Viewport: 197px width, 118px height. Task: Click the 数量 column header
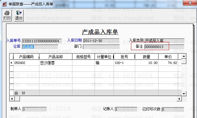click(147, 57)
